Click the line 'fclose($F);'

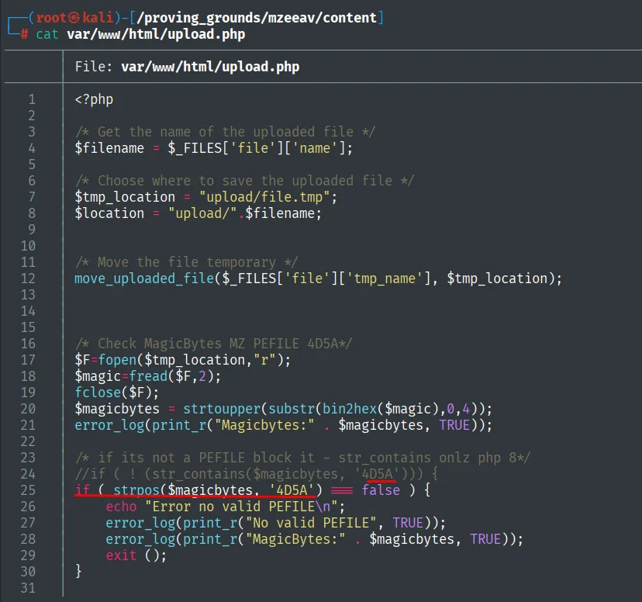coord(116,393)
